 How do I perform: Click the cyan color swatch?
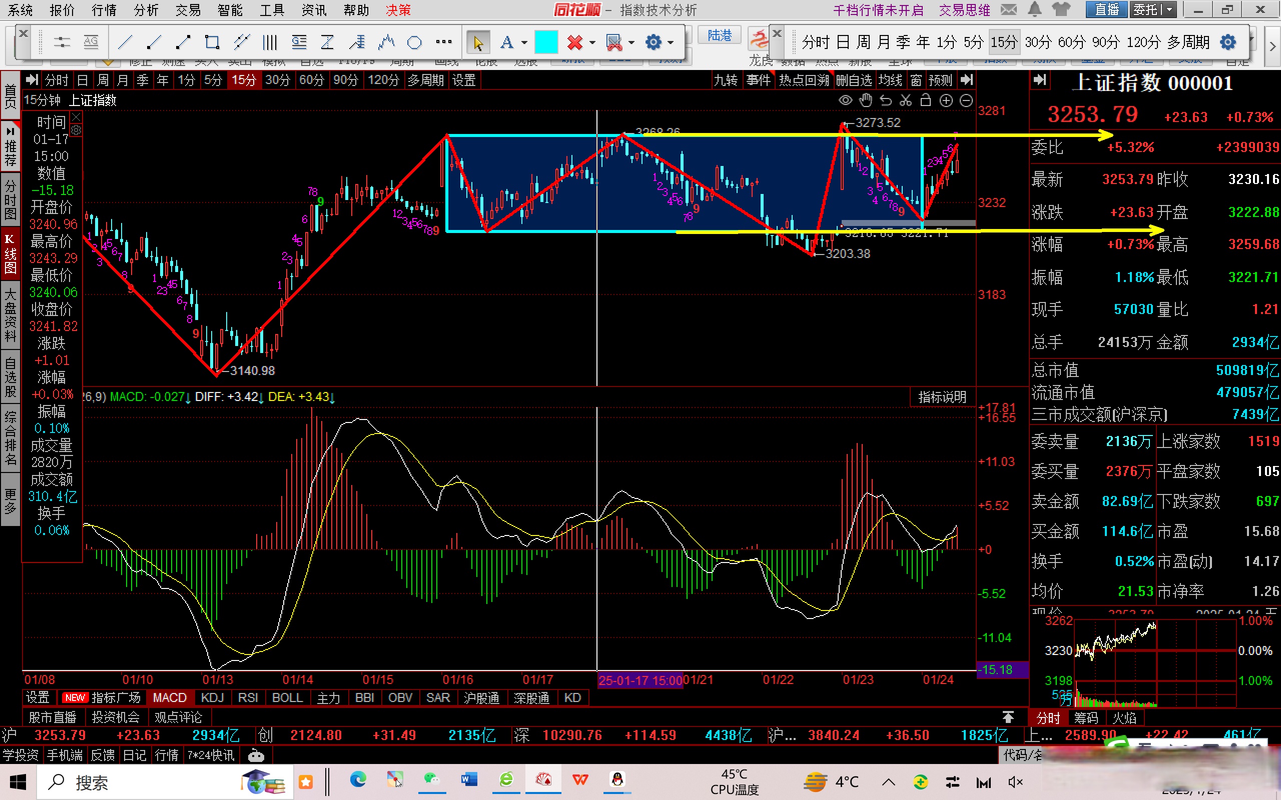(546, 42)
